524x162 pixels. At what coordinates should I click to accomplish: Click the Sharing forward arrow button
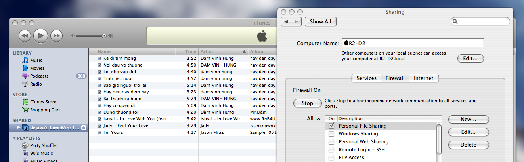296,21
